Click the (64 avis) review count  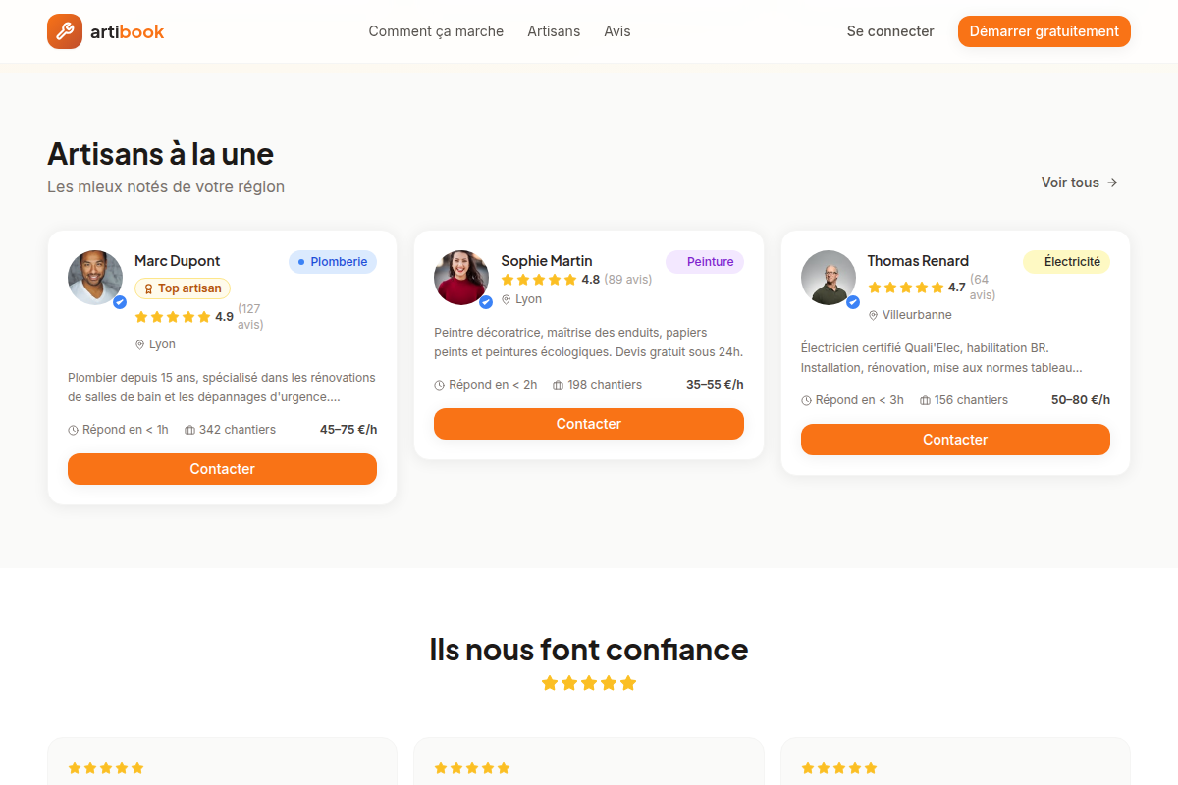tap(983, 288)
